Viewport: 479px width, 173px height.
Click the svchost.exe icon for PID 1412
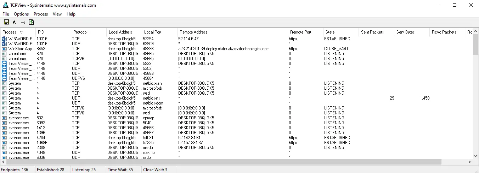coord(4,128)
